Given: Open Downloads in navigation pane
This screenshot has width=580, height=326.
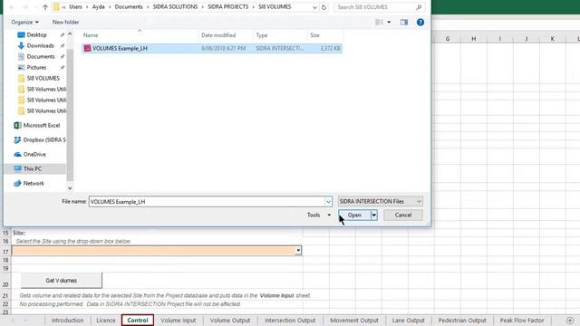Looking at the screenshot, I should coord(40,45).
